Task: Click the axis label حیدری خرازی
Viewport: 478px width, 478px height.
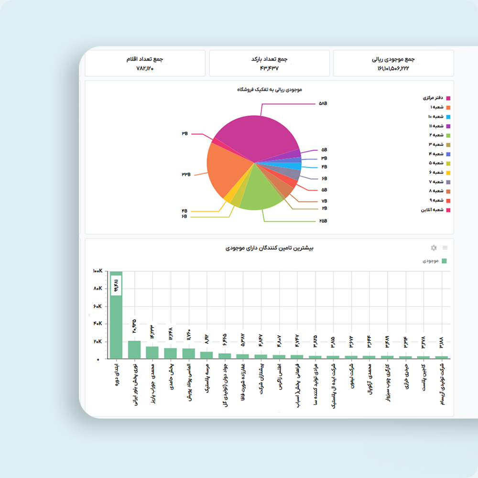Action: click(406, 377)
